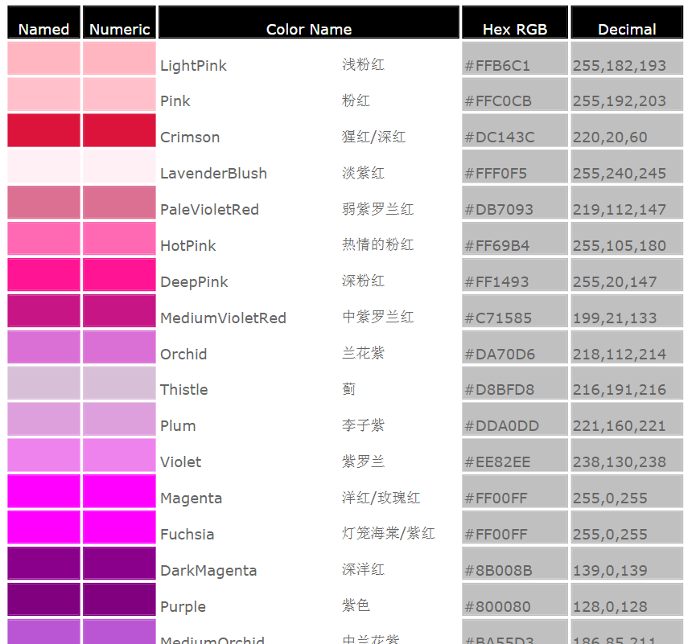The height and width of the screenshot is (644, 692).
Task: Choose the Named Violet color swatch
Action: 43,455
